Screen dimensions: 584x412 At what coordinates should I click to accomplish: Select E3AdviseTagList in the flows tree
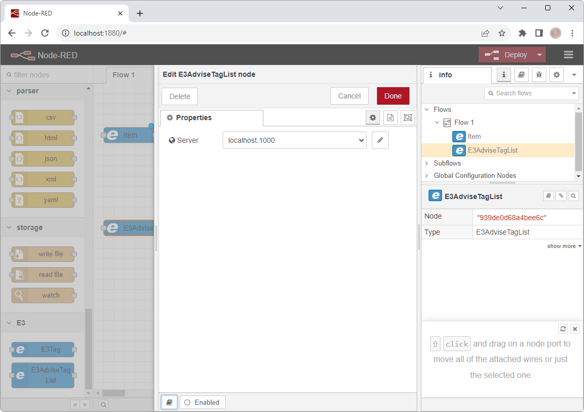click(x=492, y=151)
